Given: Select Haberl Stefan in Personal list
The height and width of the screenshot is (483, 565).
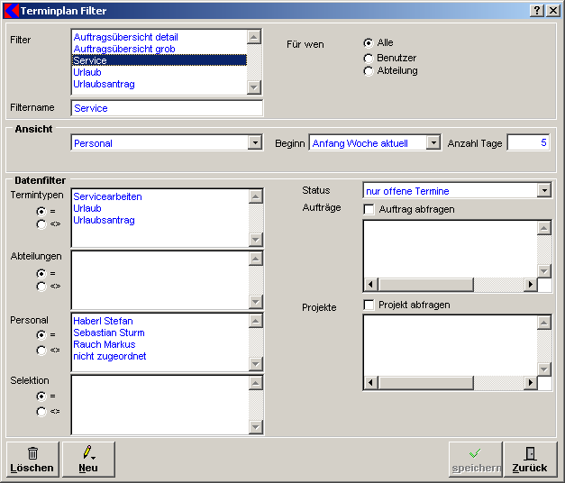Looking at the screenshot, I should (x=103, y=321).
